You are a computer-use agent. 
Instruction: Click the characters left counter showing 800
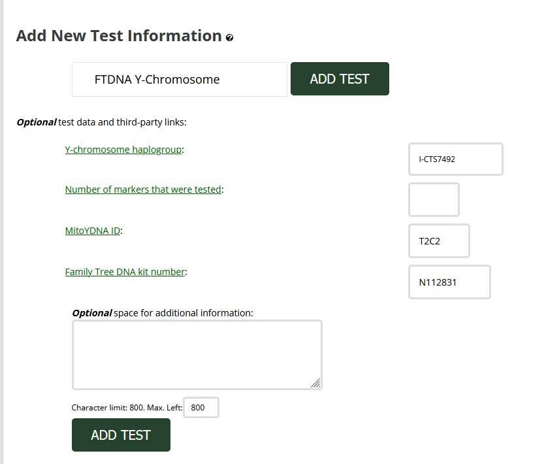[201, 408]
